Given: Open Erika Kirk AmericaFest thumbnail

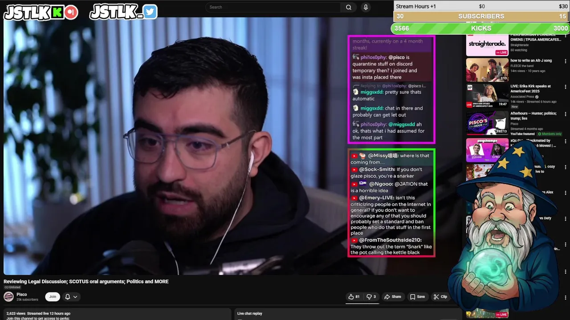Looking at the screenshot, I should click(487, 96).
